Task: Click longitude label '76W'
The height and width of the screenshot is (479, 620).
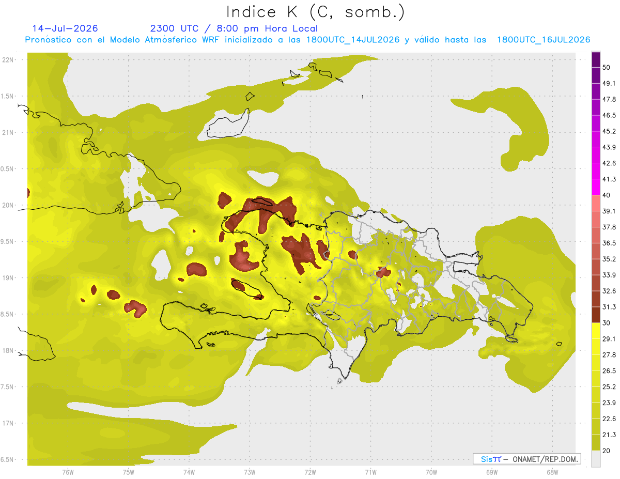Action: tap(68, 472)
